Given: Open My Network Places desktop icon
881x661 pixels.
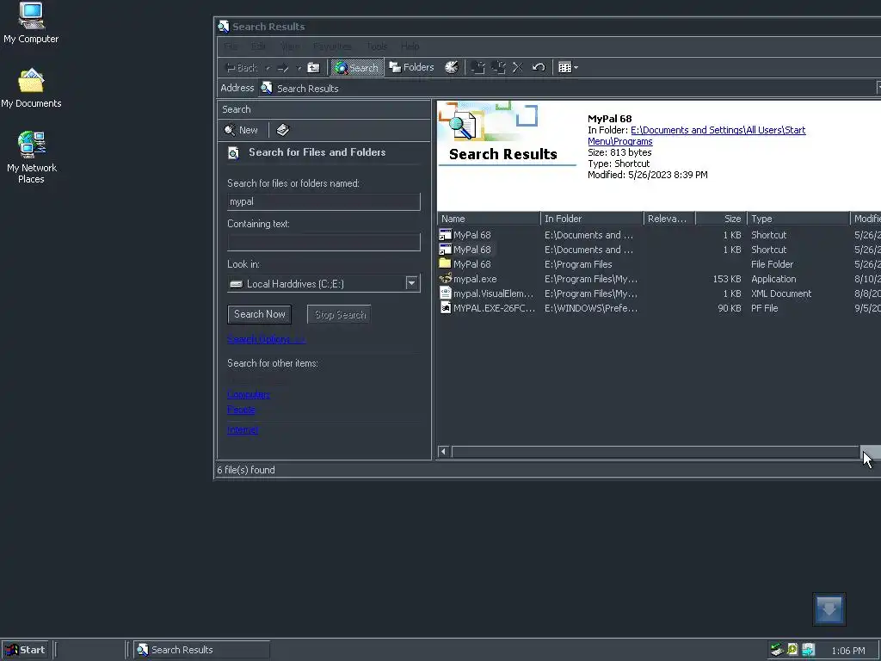Looking at the screenshot, I should (31, 158).
